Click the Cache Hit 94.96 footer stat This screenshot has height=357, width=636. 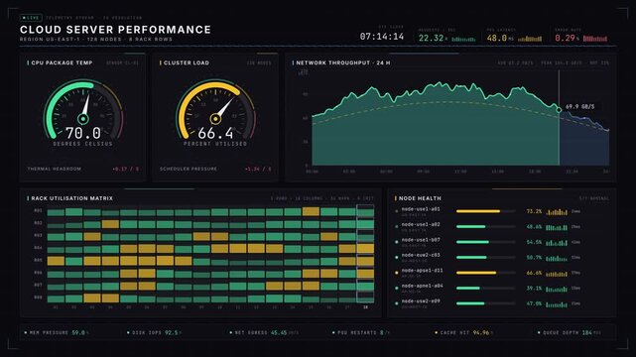[x=464, y=332]
